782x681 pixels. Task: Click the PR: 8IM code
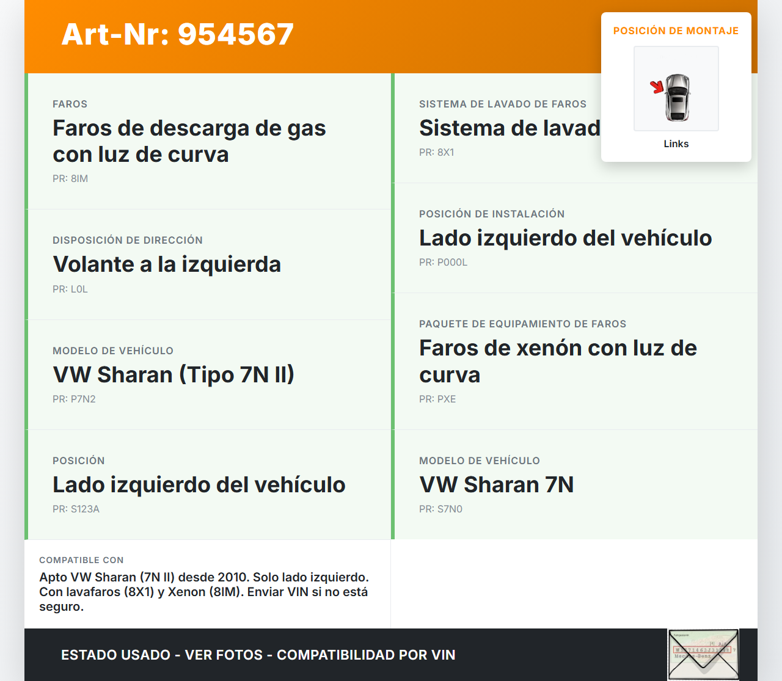70,179
